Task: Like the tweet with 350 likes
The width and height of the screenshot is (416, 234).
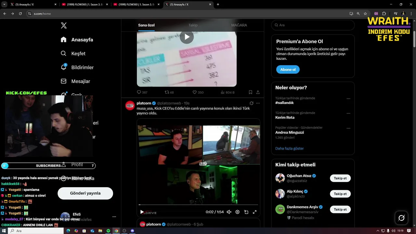Action: (198, 92)
